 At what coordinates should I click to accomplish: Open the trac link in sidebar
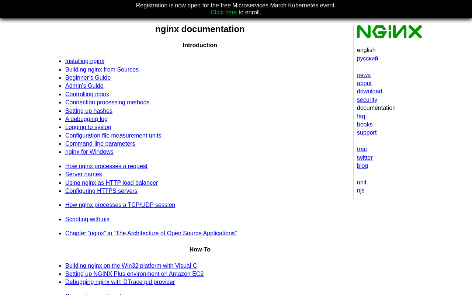coord(362,149)
